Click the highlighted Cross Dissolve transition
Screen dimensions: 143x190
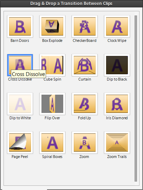pos(20,65)
